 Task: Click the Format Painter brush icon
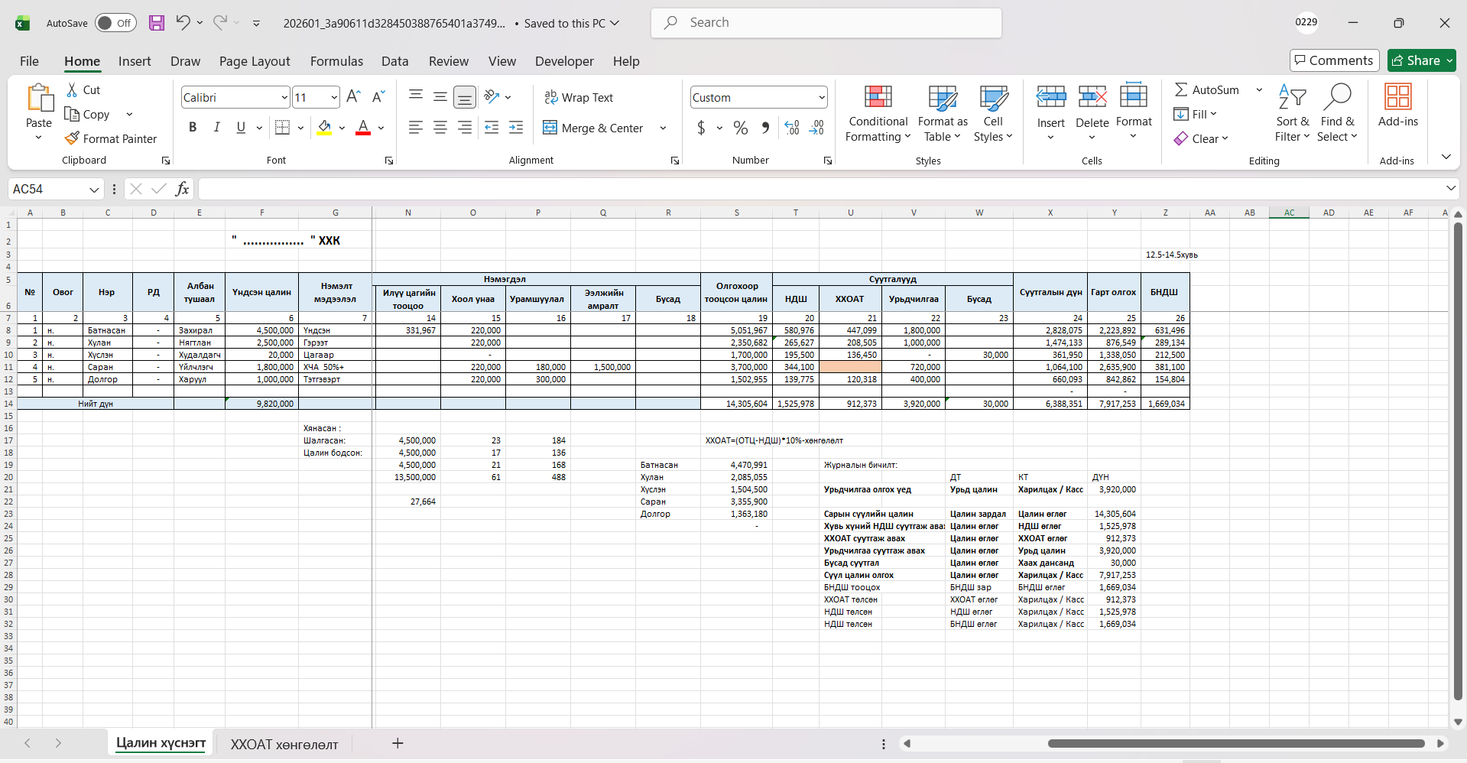[73, 138]
